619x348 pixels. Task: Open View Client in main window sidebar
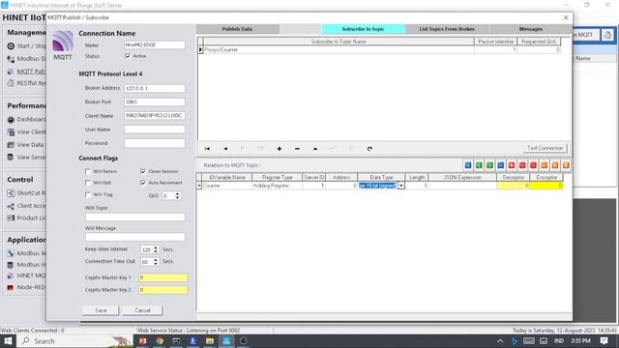point(26,131)
